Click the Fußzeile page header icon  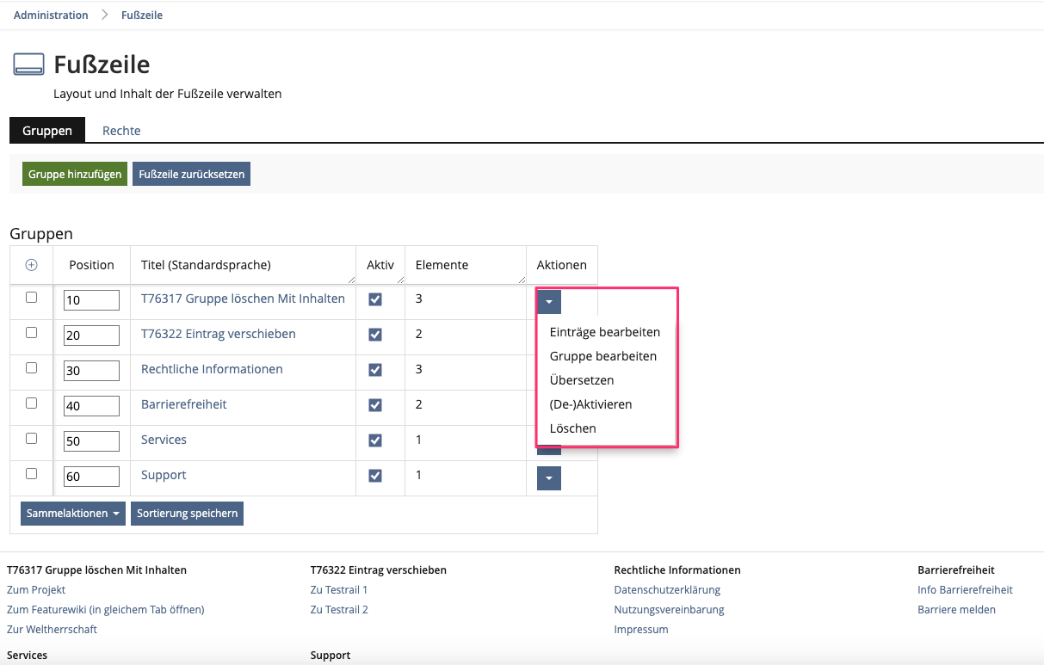pos(28,65)
